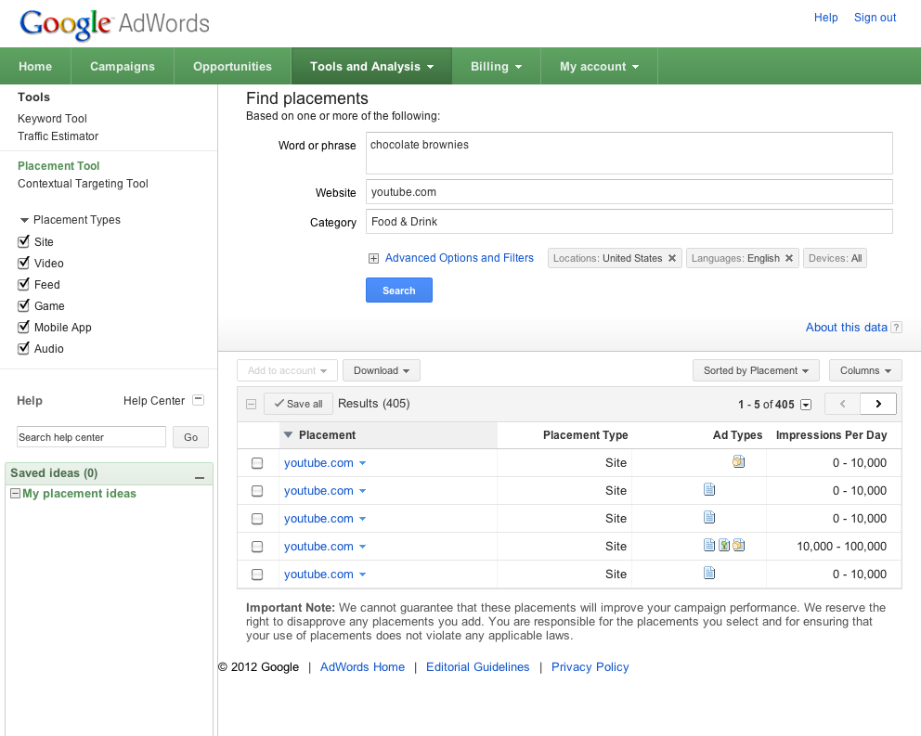This screenshot has width=921, height=736.
Task: Click the Search help center field
Action: point(91,437)
